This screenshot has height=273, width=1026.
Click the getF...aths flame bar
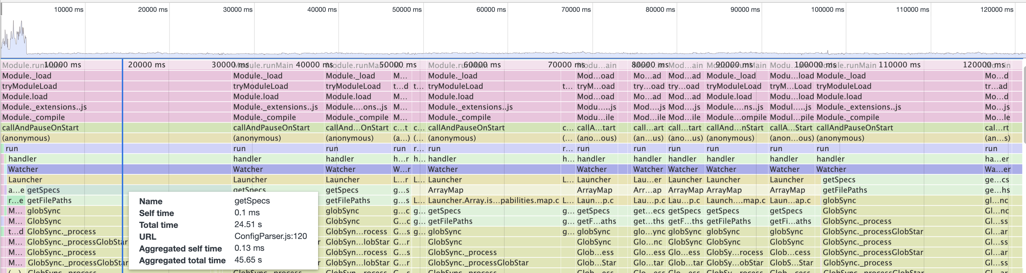596,221
